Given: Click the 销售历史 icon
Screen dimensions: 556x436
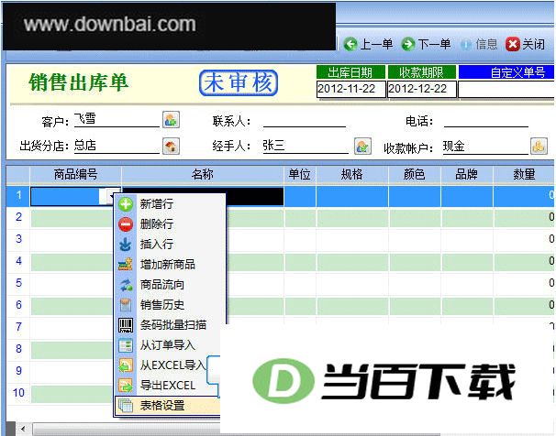Looking at the screenshot, I should (x=126, y=305).
